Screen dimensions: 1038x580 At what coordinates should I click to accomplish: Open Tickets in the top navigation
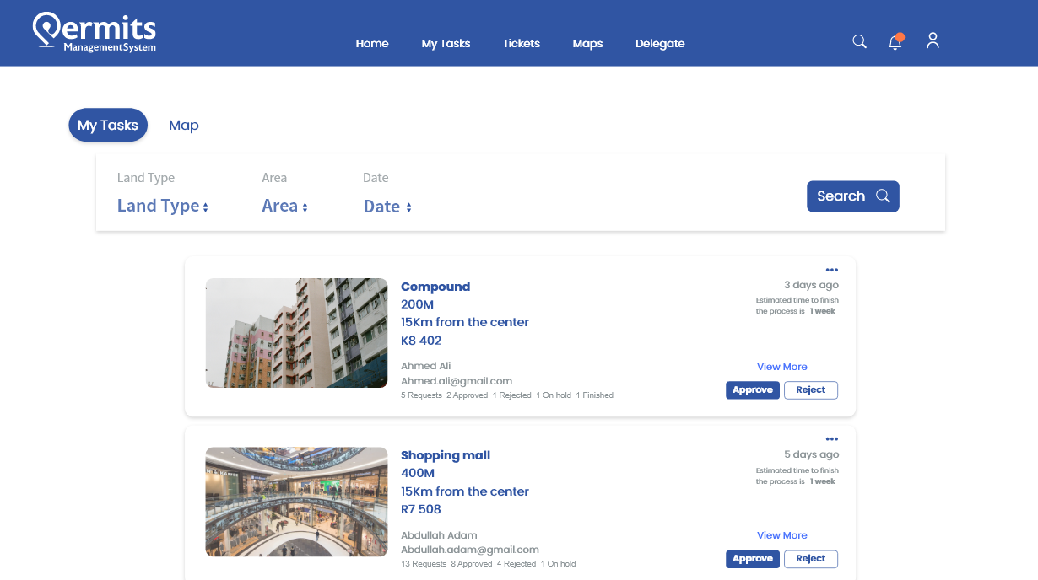point(521,43)
